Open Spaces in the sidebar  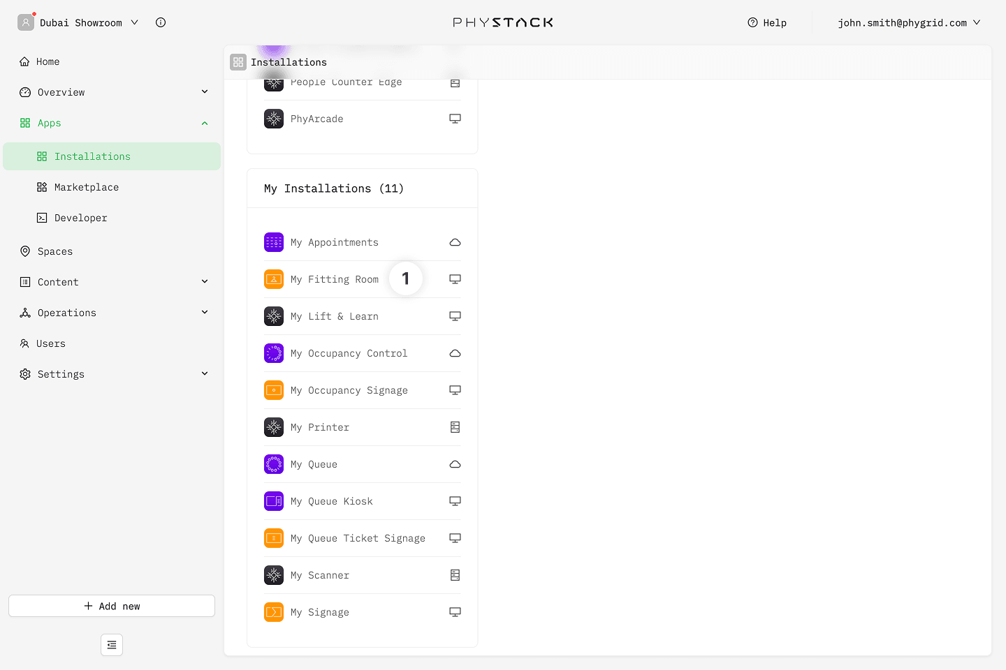click(x=112, y=251)
